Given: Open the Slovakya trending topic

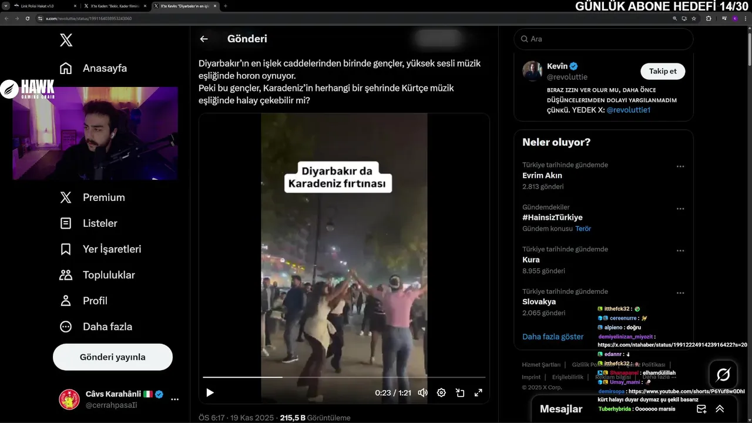Looking at the screenshot, I should tap(539, 301).
